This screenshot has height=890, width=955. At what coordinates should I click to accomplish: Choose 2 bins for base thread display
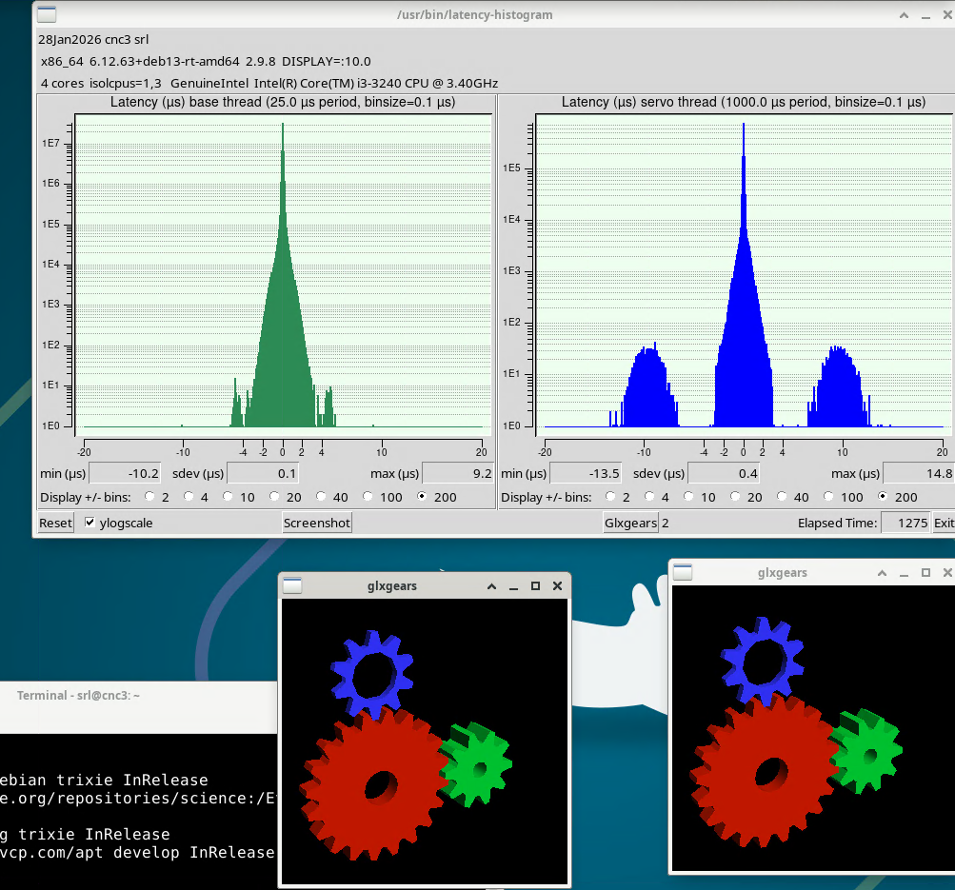150,497
